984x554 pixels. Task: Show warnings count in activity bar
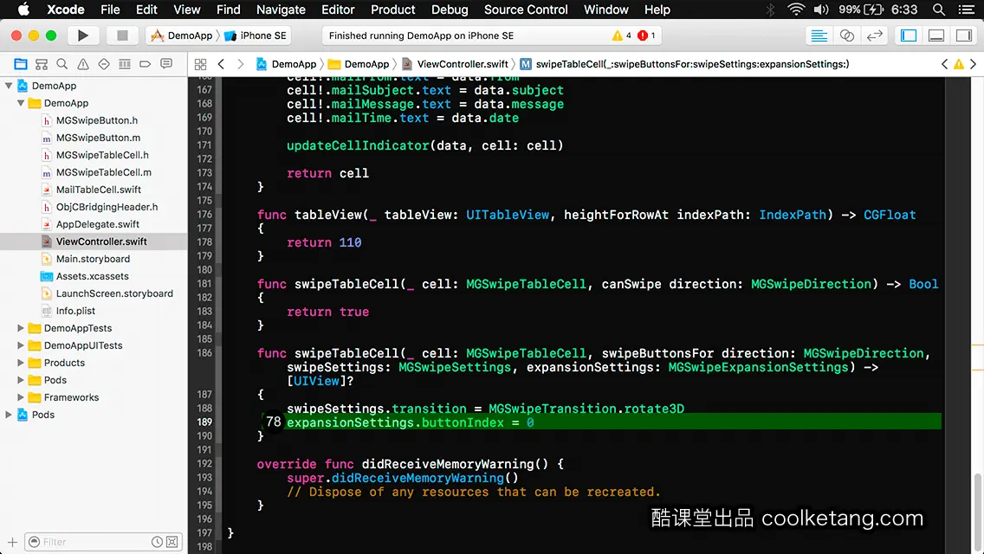621,35
